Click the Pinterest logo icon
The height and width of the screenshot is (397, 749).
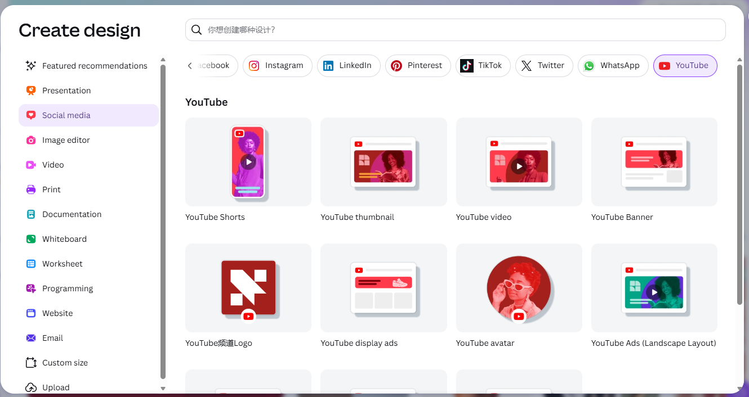(396, 66)
